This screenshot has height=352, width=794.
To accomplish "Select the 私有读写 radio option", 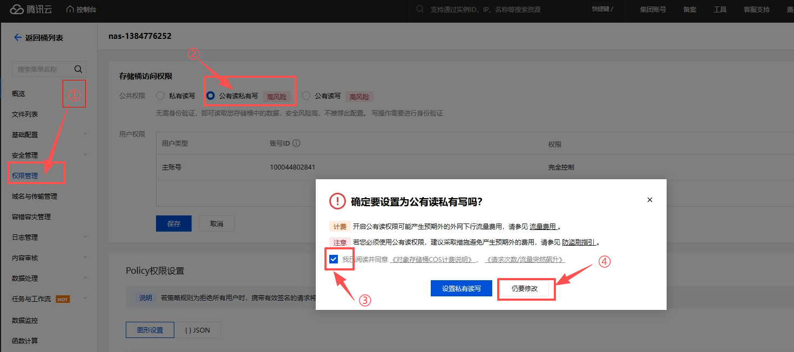I will tap(160, 96).
